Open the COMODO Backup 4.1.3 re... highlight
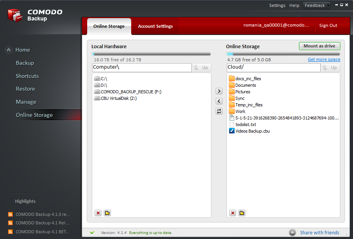This screenshot has height=239, width=353. click(x=43, y=214)
